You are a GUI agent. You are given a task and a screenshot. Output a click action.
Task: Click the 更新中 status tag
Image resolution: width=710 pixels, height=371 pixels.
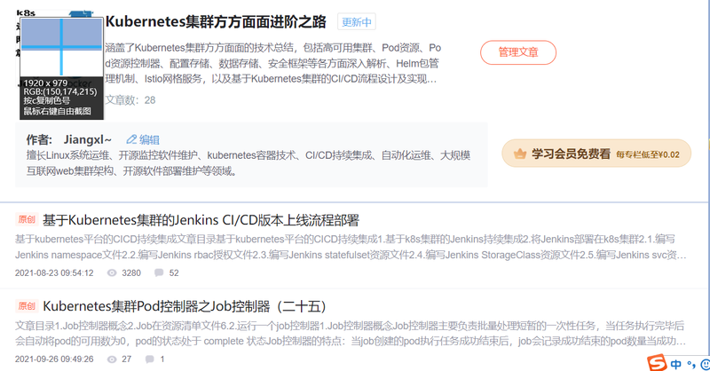point(357,21)
